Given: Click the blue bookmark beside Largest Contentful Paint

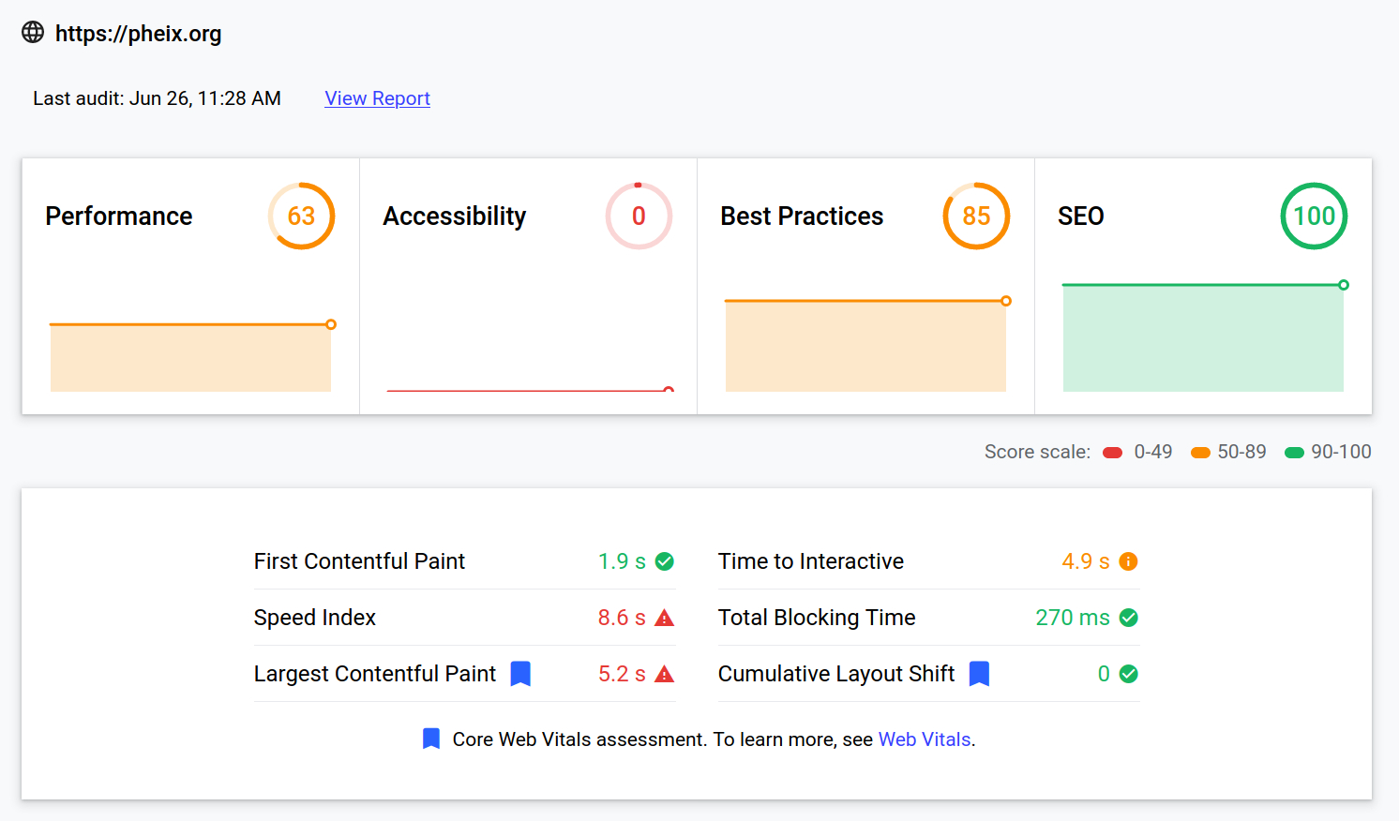Looking at the screenshot, I should (x=520, y=674).
